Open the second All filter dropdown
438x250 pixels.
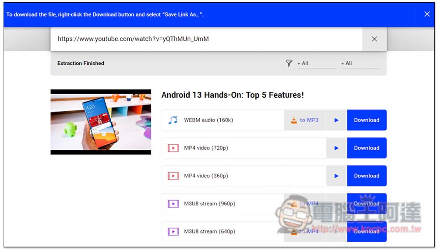(359, 63)
